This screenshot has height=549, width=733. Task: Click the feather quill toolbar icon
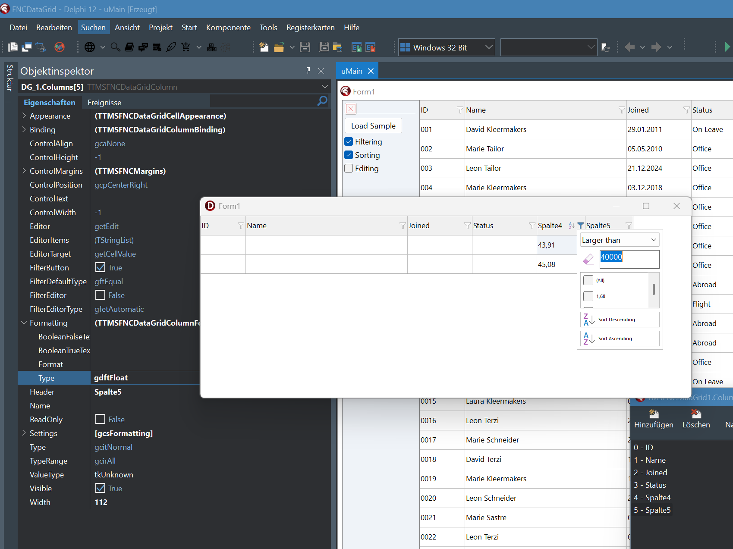click(171, 47)
